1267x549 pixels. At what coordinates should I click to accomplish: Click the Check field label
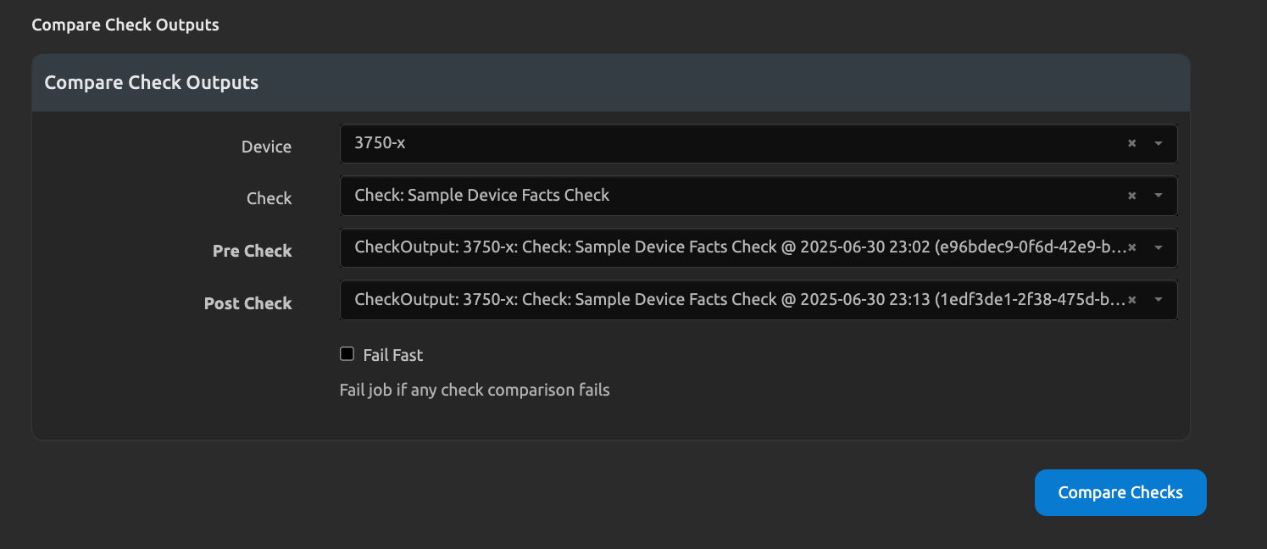(x=269, y=198)
